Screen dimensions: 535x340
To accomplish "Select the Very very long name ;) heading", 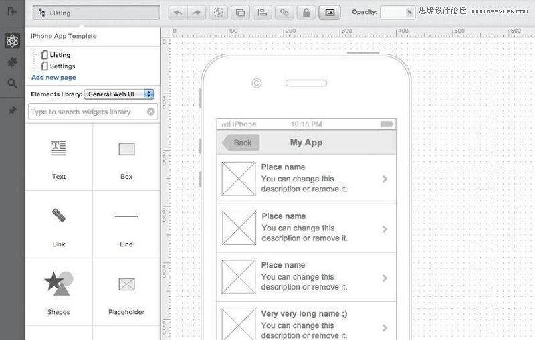I will [304, 314].
